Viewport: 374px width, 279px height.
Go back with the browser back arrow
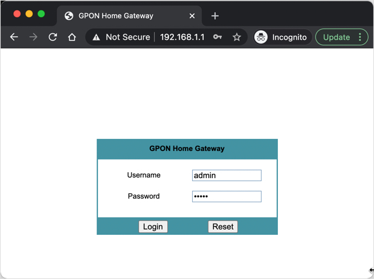(14, 37)
